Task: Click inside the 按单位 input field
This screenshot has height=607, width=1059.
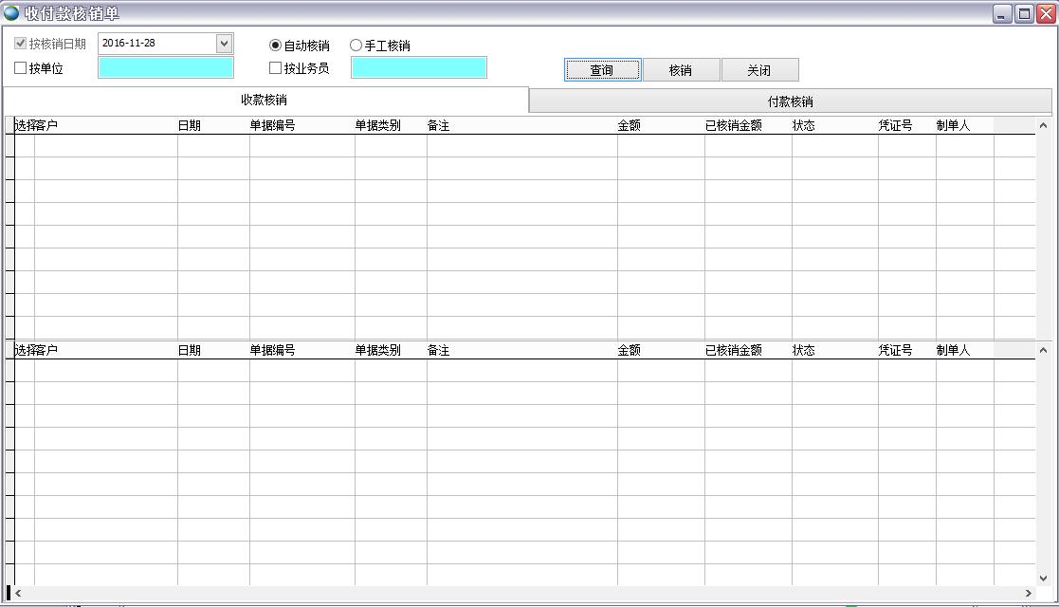Action: tap(165, 67)
